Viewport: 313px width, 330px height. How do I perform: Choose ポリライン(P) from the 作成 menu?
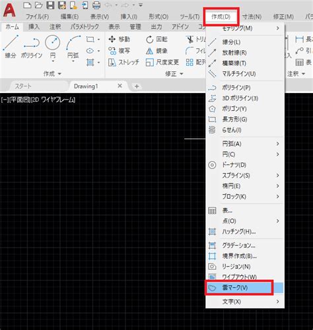[245, 88]
